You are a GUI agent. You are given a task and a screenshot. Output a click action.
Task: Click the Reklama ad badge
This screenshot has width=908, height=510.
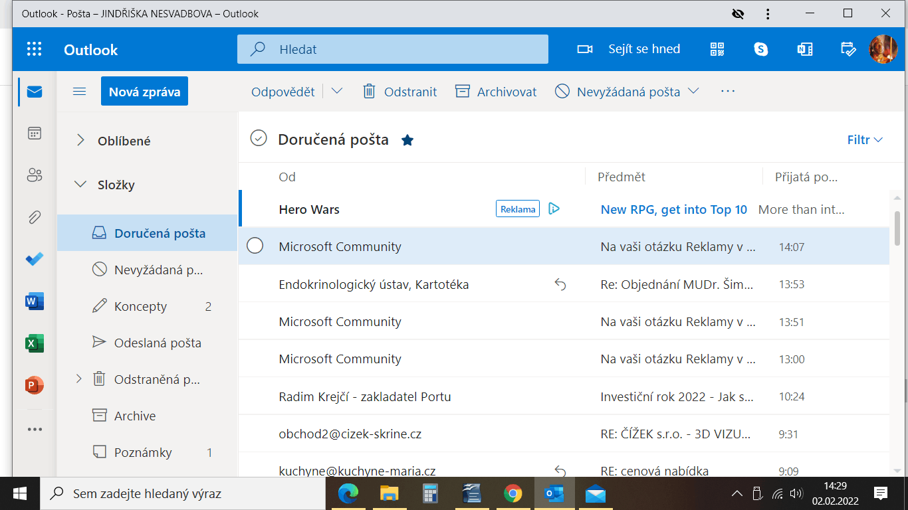pyautogui.click(x=518, y=209)
